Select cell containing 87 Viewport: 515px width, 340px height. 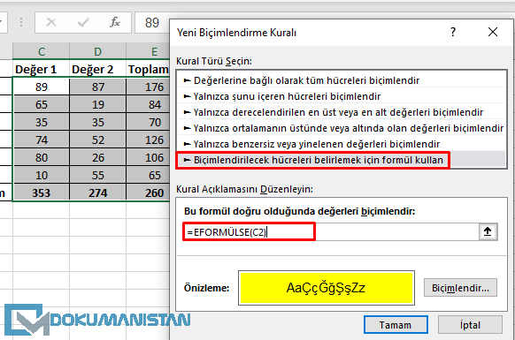pyautogui.click(x=98, y=87)
